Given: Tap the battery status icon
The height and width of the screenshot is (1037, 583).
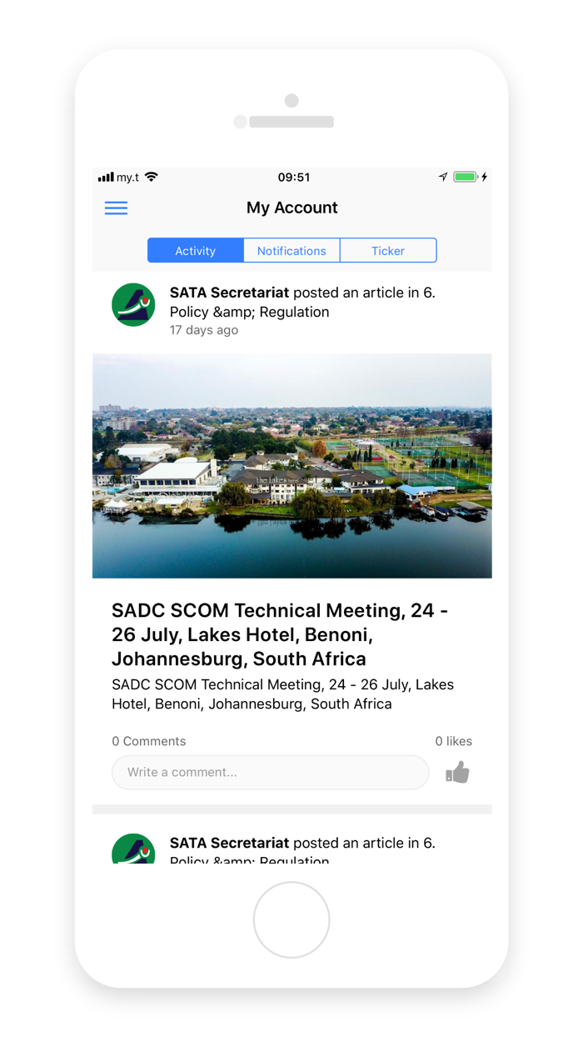Looking at the screenshot, I should 465,177.
